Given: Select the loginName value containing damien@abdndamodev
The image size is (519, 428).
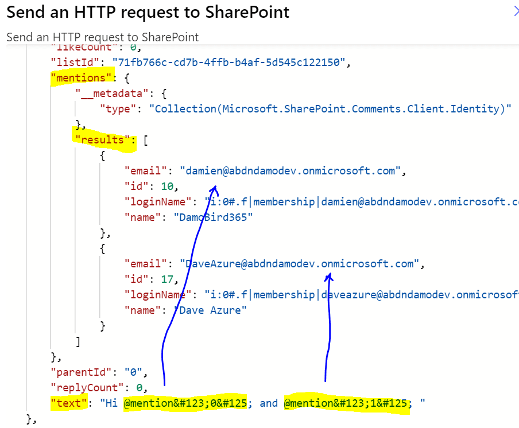Looking at the screenshot, I should 362,202.
